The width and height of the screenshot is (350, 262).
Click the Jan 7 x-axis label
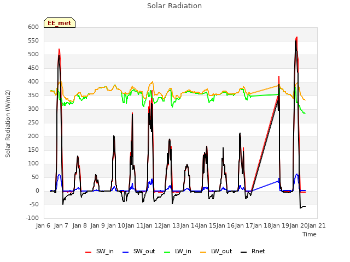tap(61, 225)
